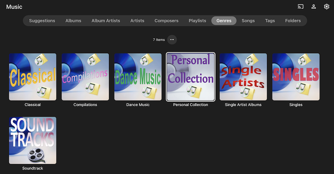Switch to the Album Artists tab
Image resolution: width=334 pixels, height=174 pixels.
click(106, 21)
